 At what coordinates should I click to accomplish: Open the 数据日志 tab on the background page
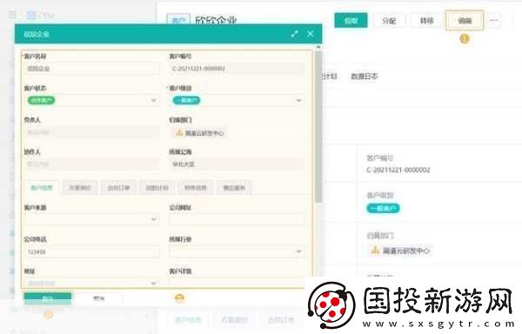[365, 77]
